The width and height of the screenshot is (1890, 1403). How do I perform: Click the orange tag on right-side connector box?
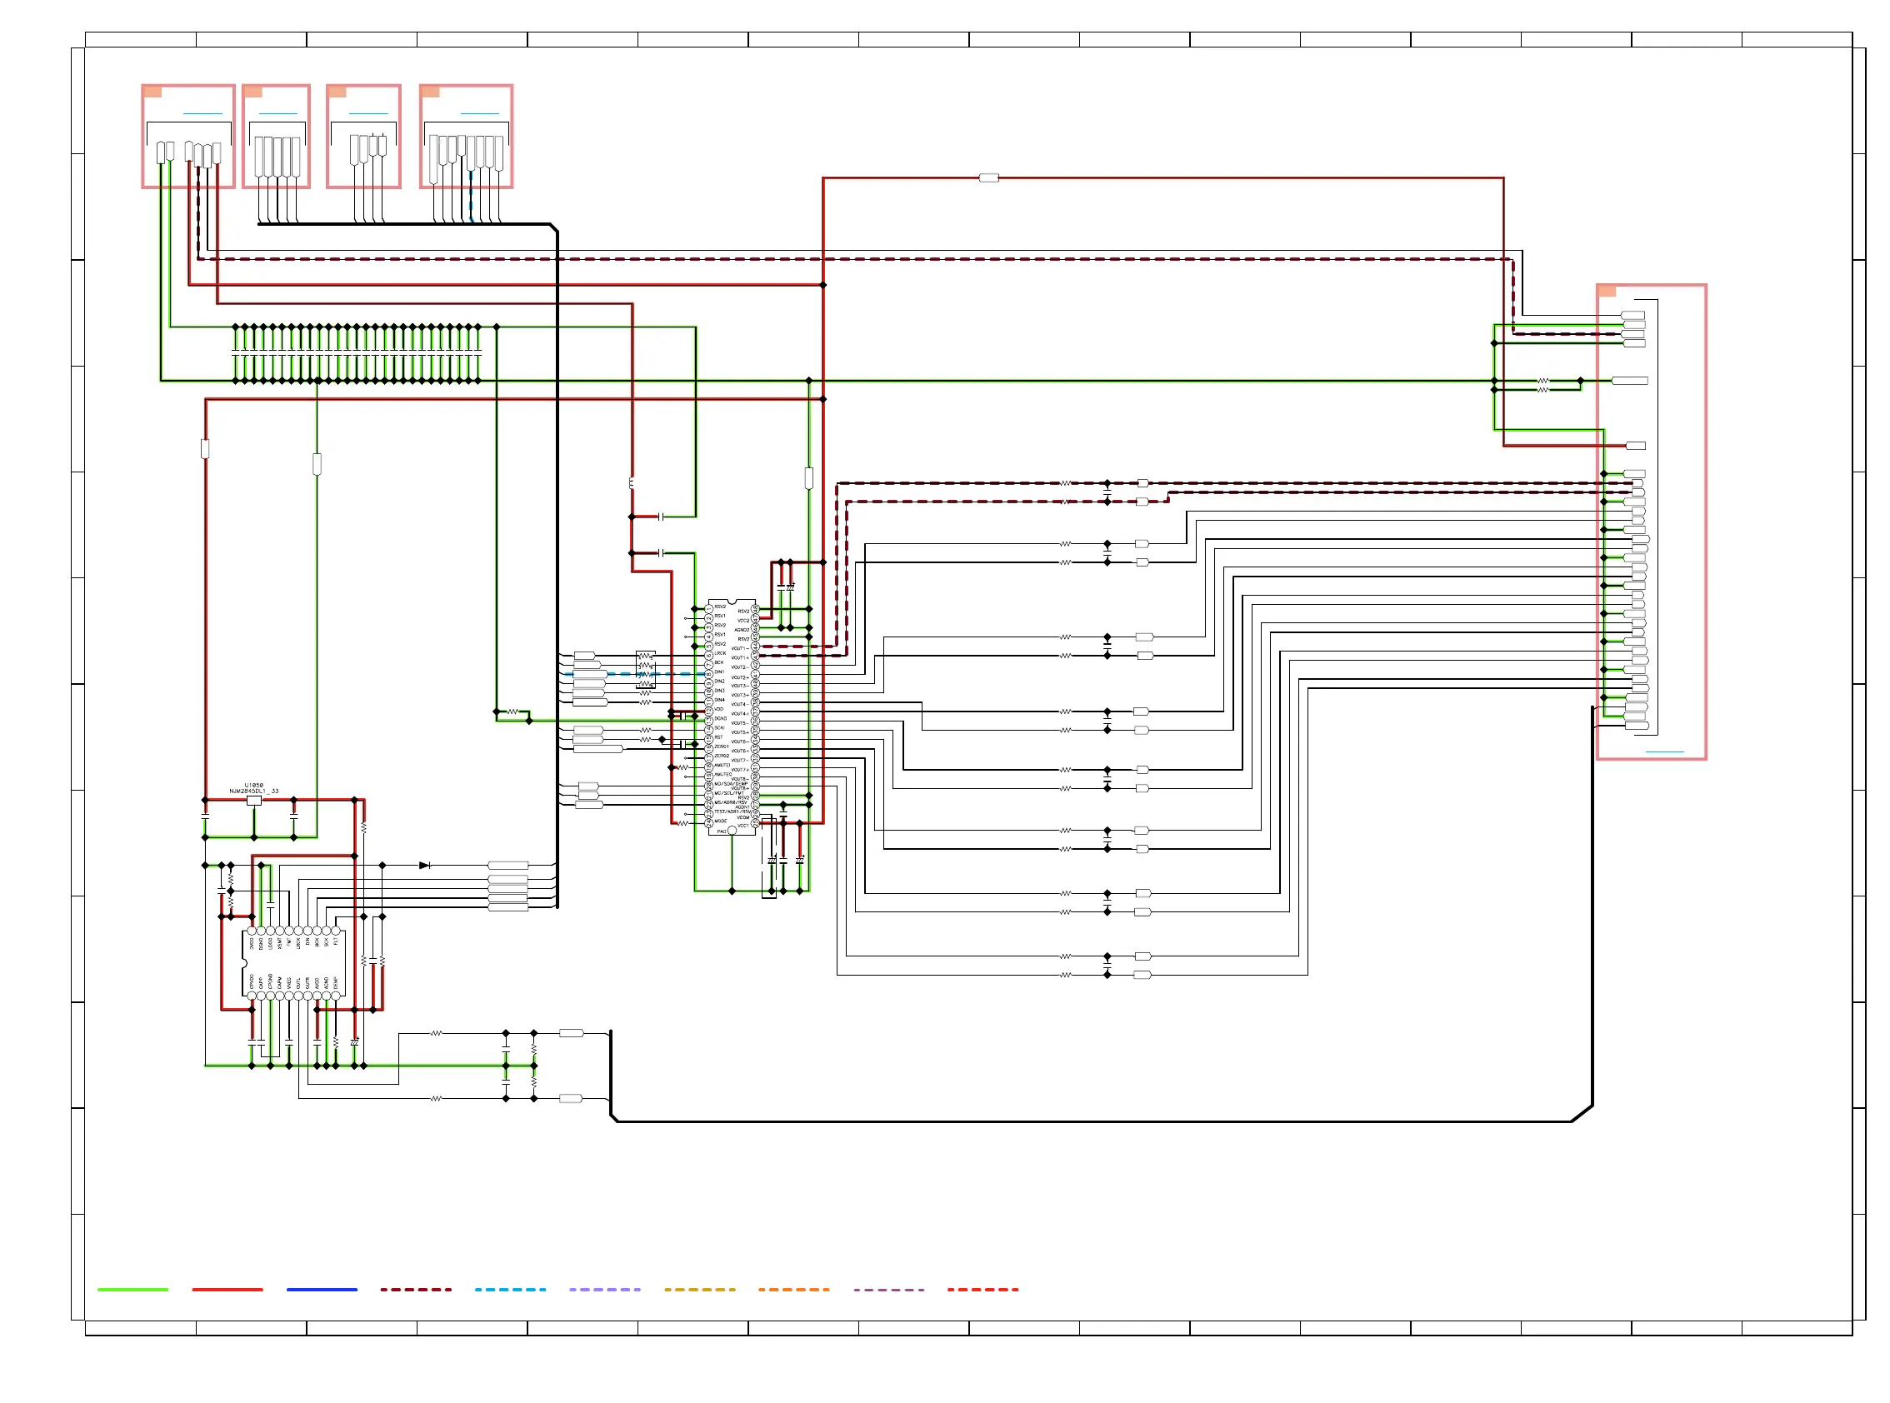click(1607, 292)
